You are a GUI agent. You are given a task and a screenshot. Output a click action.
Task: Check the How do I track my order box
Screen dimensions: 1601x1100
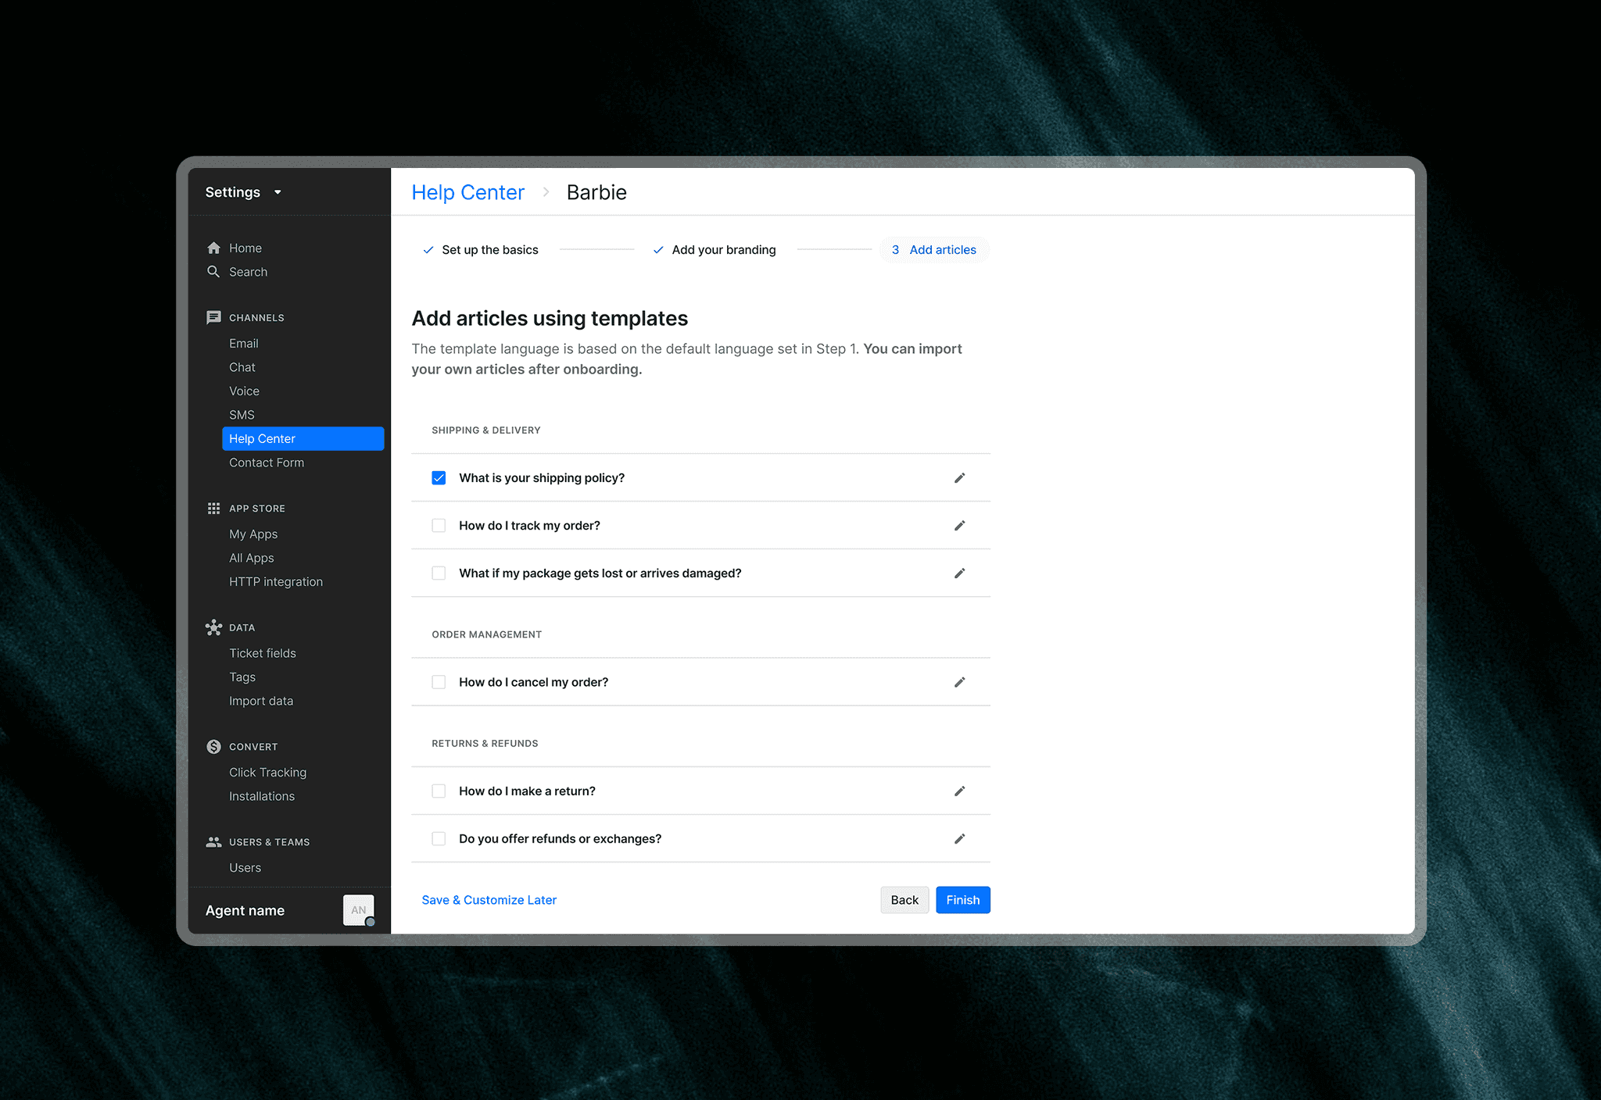tap(439, 526)
